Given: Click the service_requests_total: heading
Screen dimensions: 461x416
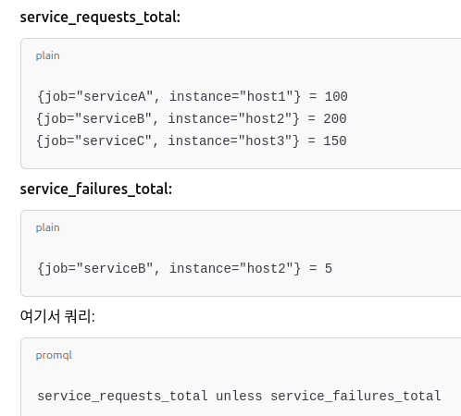Looking at the screenshot, I should [x=100, y=18].
